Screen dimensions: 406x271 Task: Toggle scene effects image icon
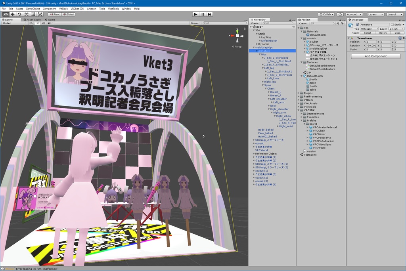49,23
